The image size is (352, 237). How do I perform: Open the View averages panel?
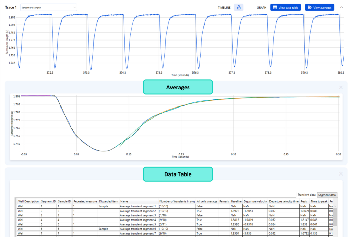(320, 7)
